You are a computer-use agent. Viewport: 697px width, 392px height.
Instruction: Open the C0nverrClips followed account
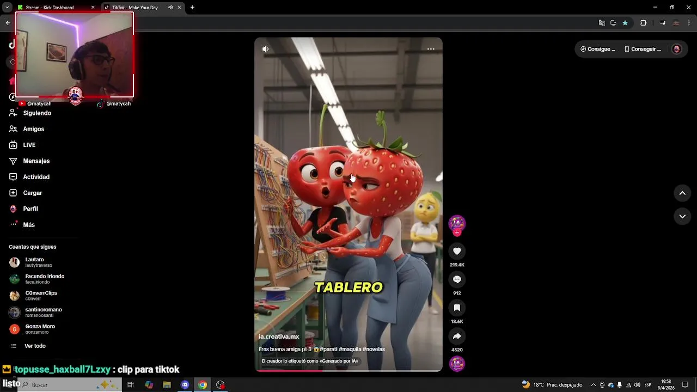tap(33, 296)
